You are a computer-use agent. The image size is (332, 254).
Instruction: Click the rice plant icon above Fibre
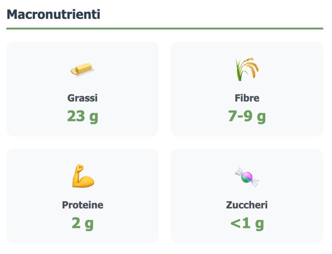(x=247, y=69)
